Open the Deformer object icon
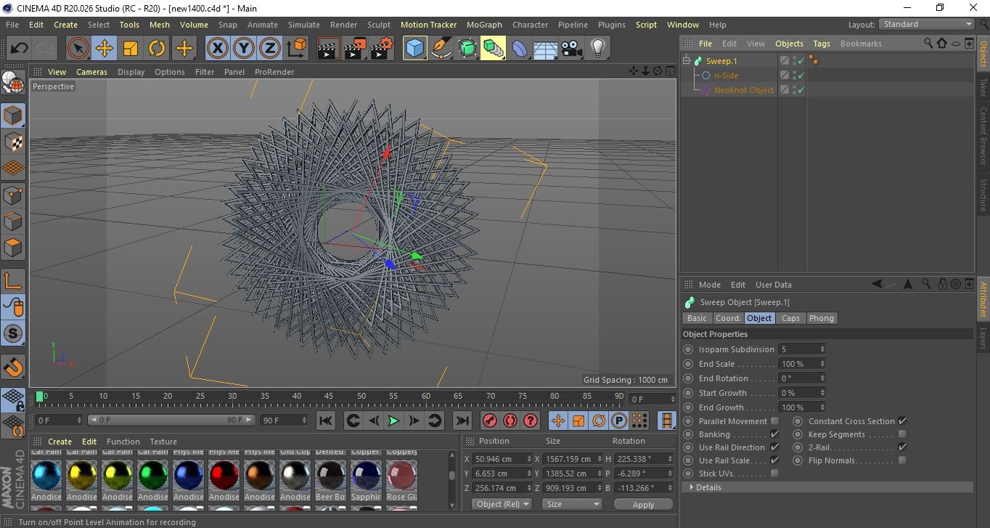 click(x=520, y=49)
